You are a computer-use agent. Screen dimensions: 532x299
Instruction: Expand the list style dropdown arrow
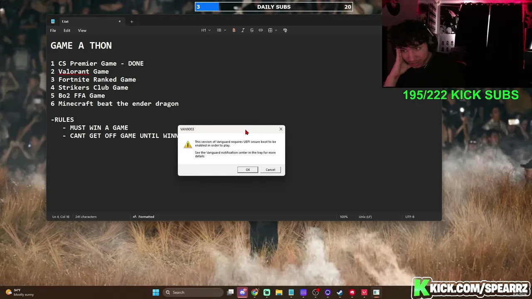pos(225,30)
